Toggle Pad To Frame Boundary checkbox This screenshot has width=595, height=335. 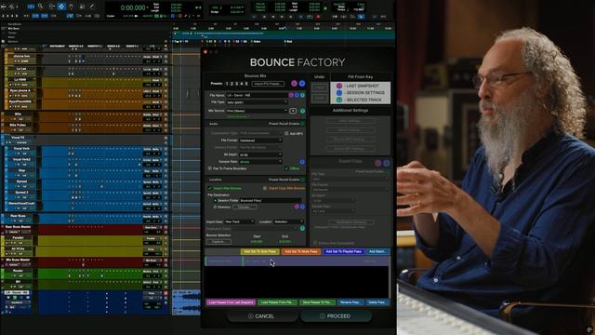point(210,168)
